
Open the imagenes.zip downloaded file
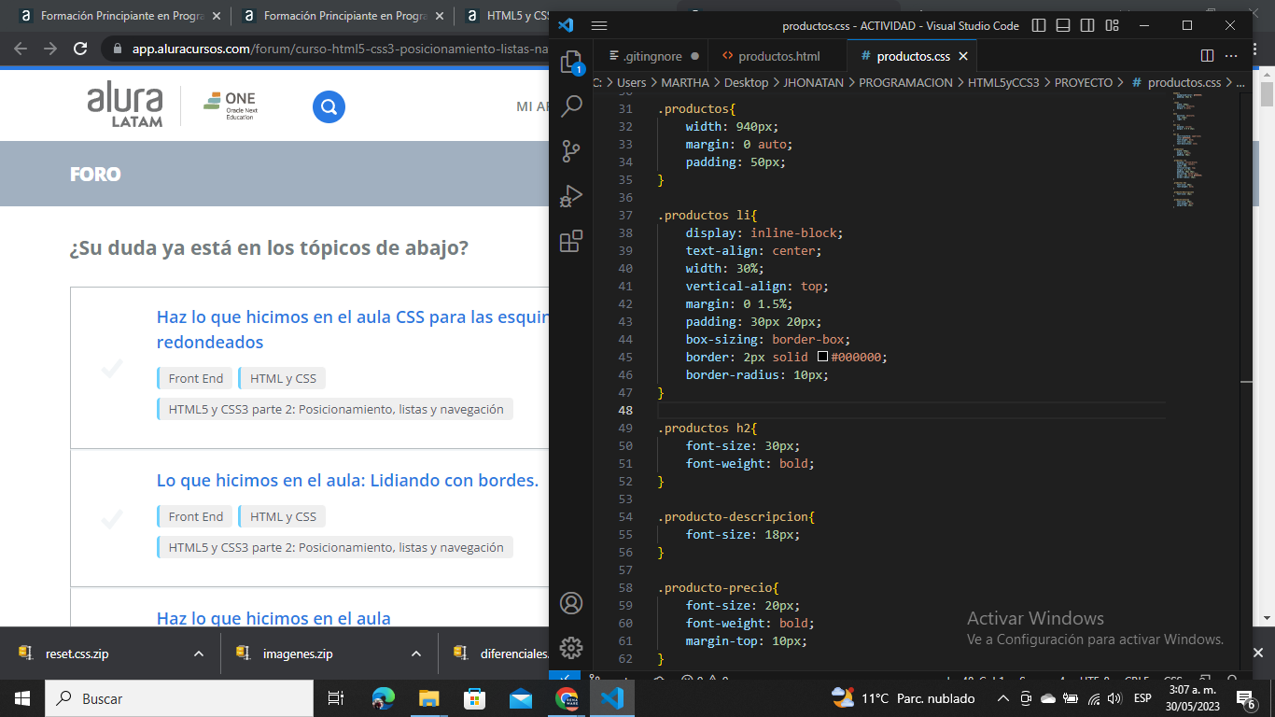click(x=298, y=654)
